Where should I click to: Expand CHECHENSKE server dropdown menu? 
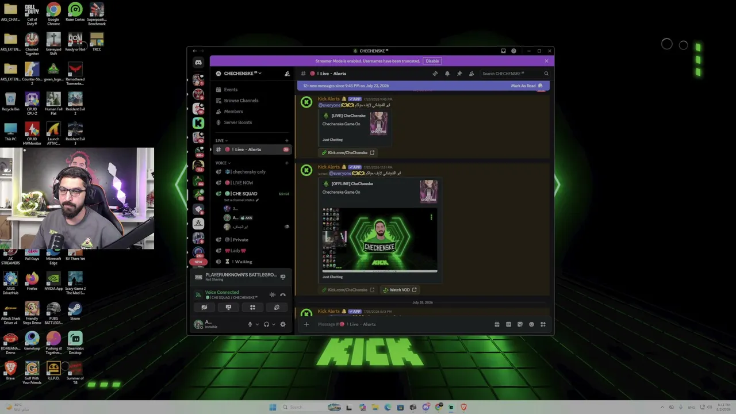click(242, 74)
